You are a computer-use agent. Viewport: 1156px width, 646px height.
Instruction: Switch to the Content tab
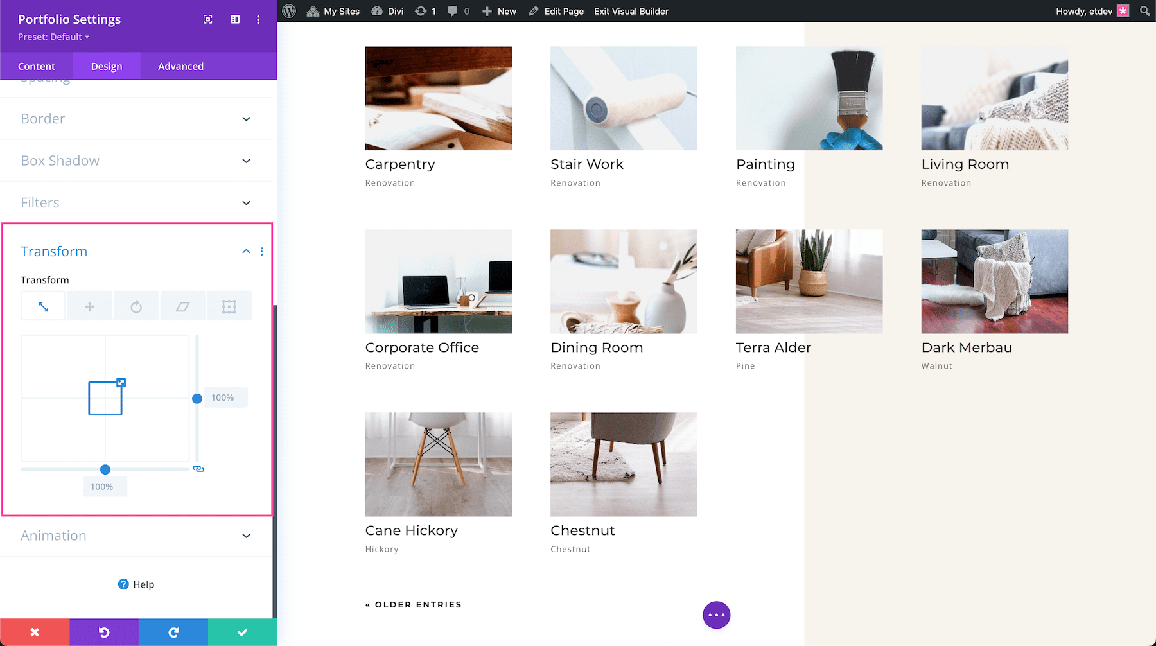point(37,66)
